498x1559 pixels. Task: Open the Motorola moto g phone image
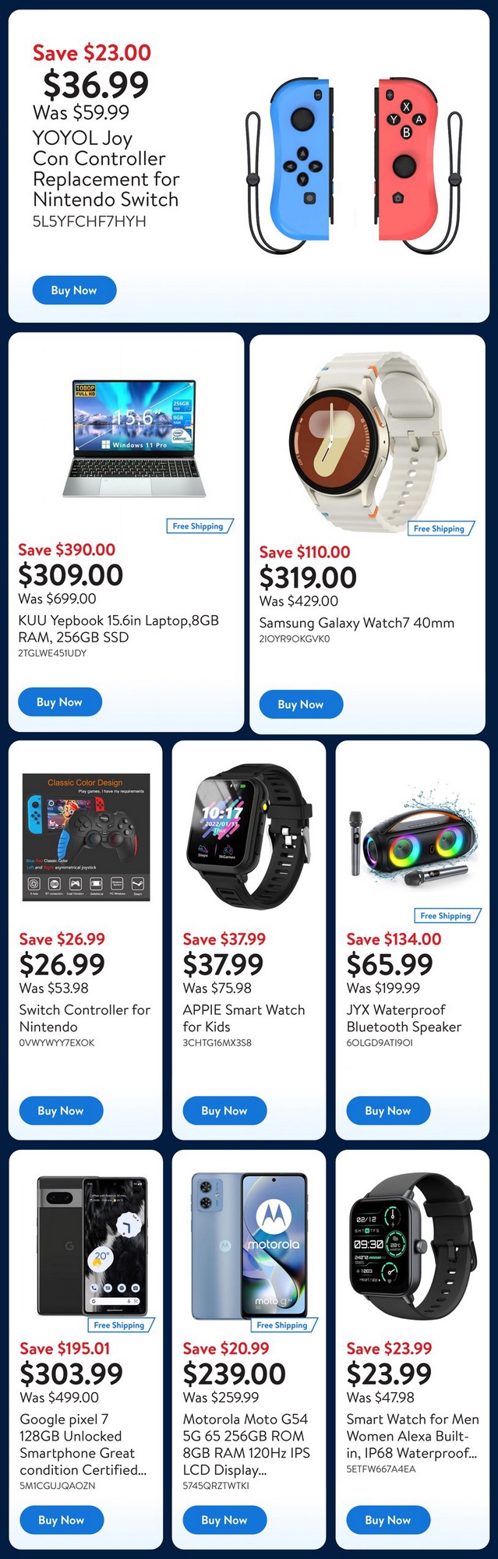pos(249,1246)
